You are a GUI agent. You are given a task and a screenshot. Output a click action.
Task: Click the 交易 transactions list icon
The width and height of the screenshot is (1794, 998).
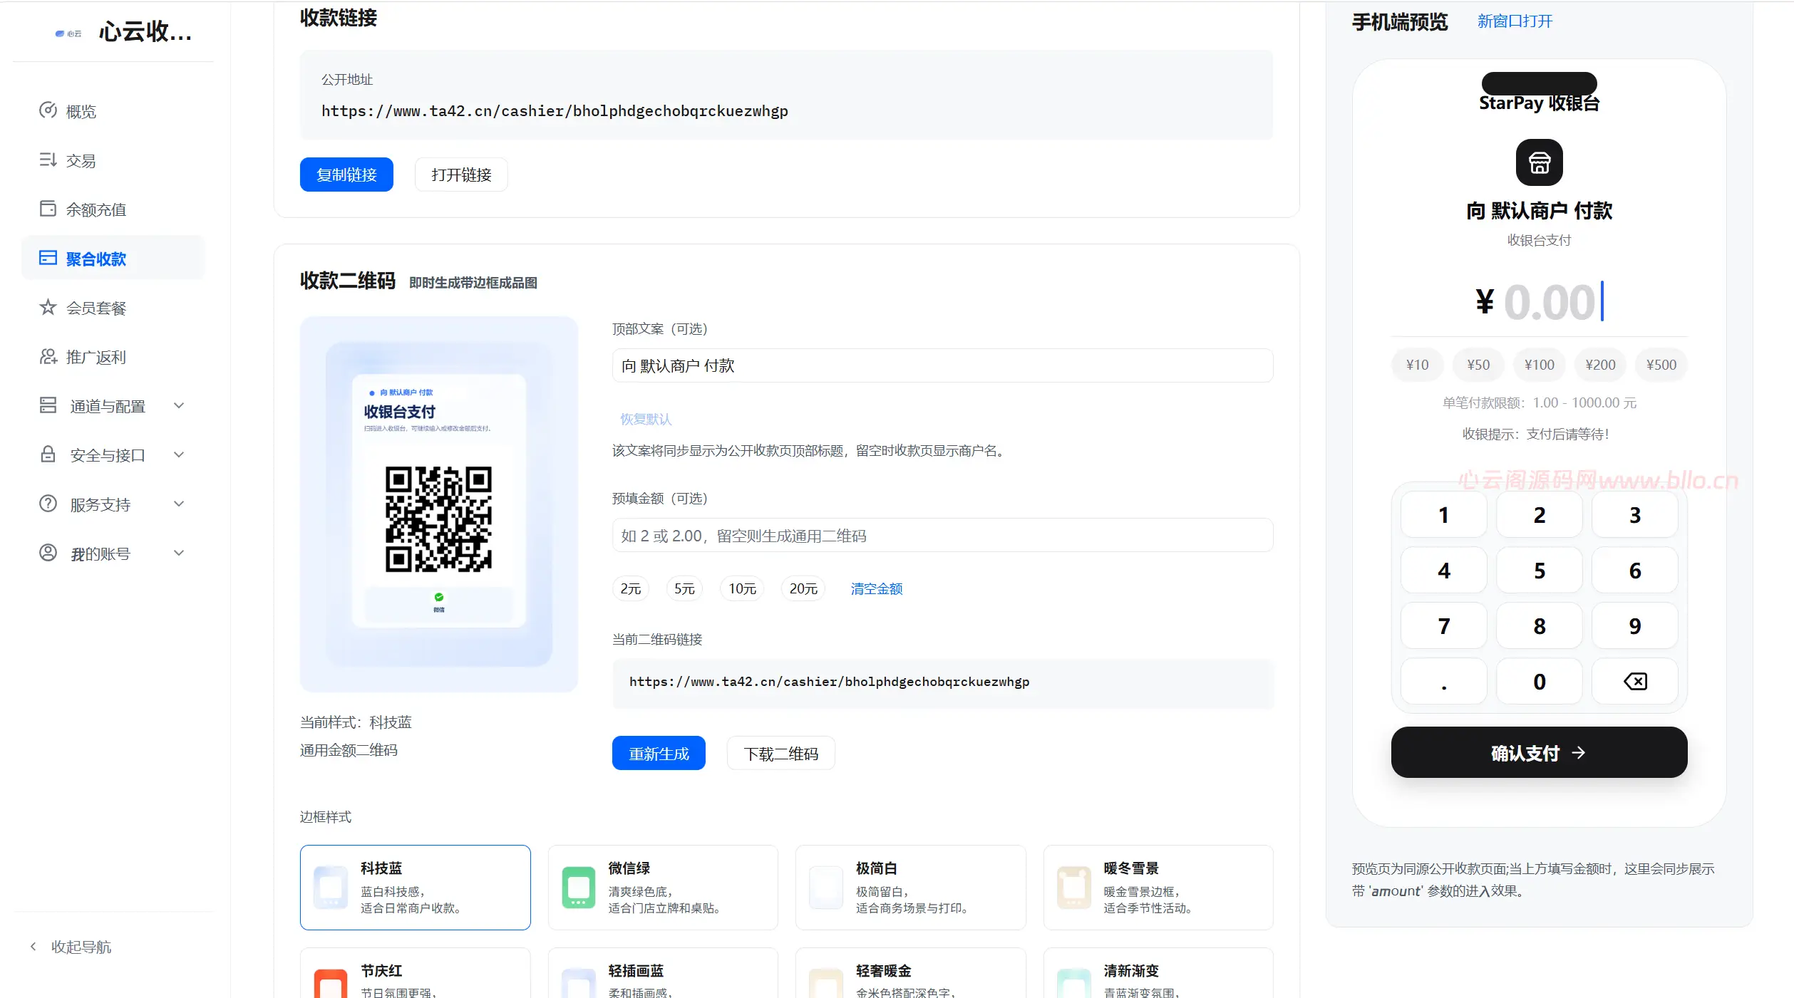click(48, 160)
